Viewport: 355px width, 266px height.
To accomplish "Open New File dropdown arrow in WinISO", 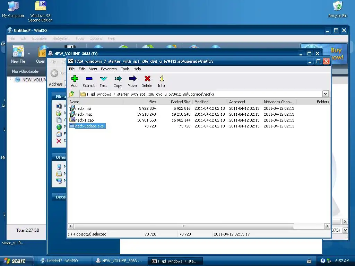I will coord(29,54).
